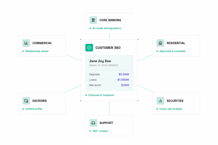
Task: Click the Deposits row label
Action: (94, 74)
